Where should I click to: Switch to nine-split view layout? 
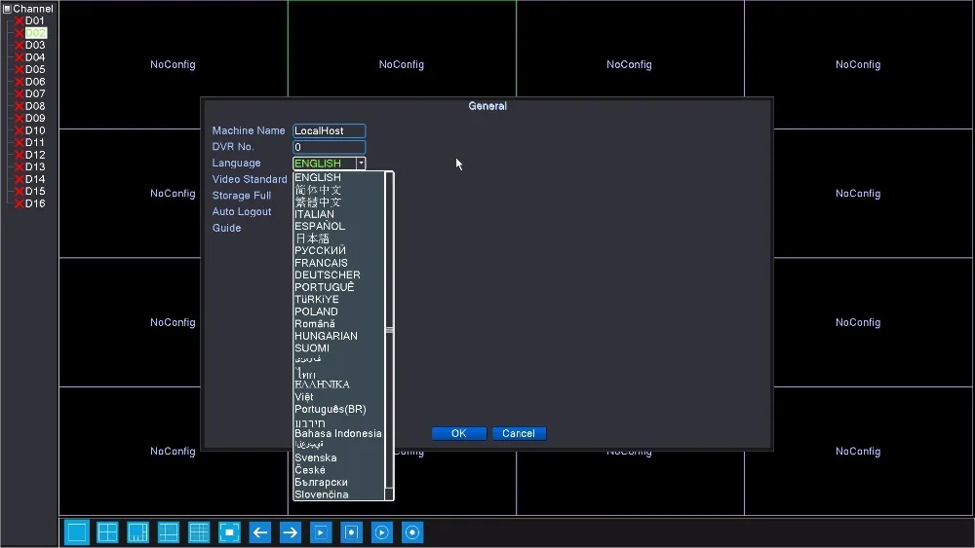[169, 531]
